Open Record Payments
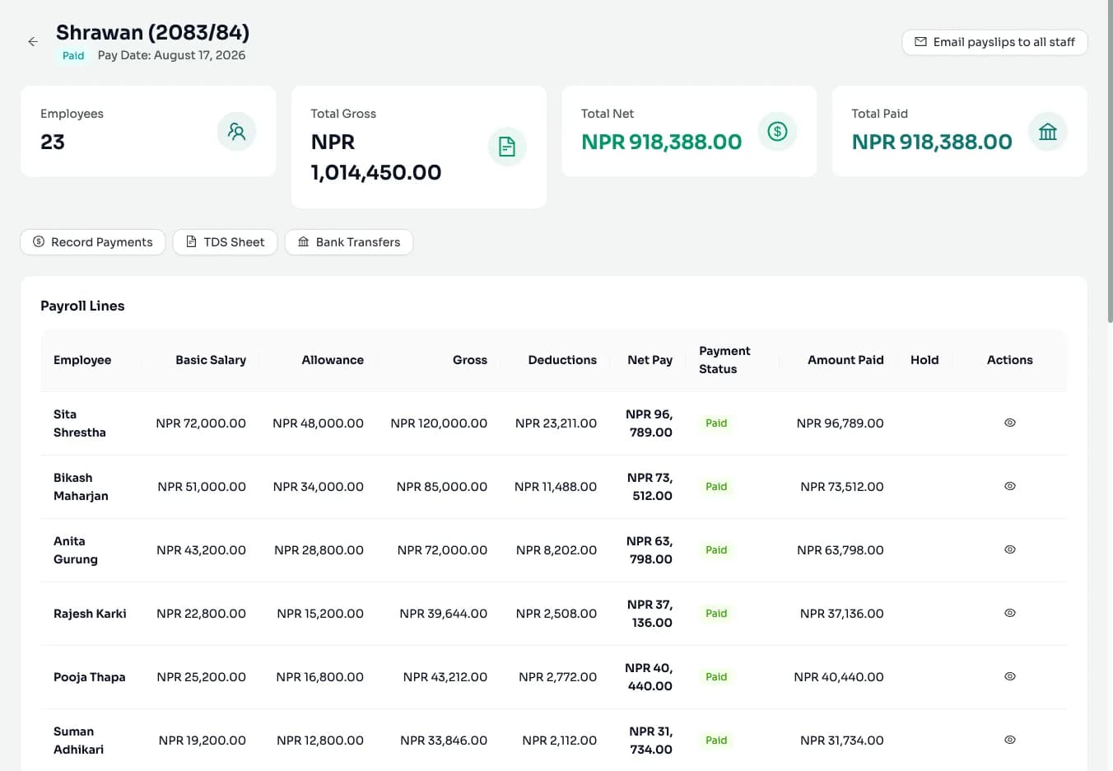 coord(93,242)
